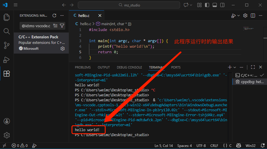The image size is (267, 149).
Task: Toggle the primary side bar layout button
Action: [x=207, y=5]
